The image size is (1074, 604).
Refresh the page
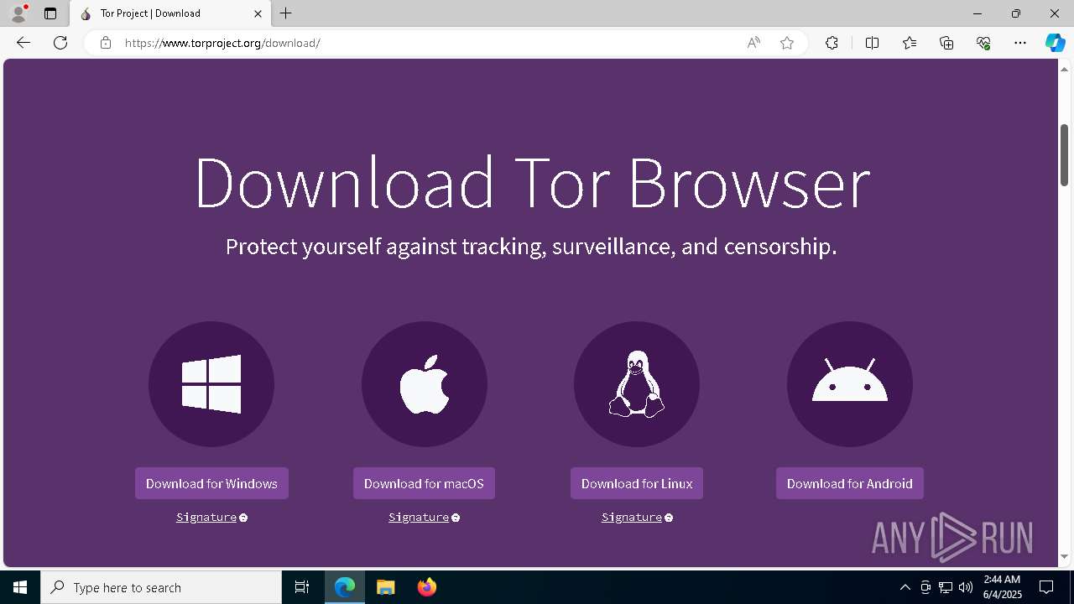tap(60, 43)
